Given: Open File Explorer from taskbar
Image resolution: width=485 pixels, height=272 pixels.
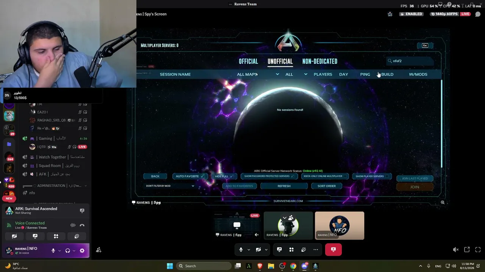Looking at the screenshot, I should pos(271,266).
